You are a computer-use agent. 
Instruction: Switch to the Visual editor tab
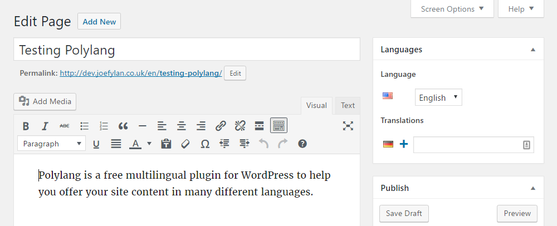(316, 105)
